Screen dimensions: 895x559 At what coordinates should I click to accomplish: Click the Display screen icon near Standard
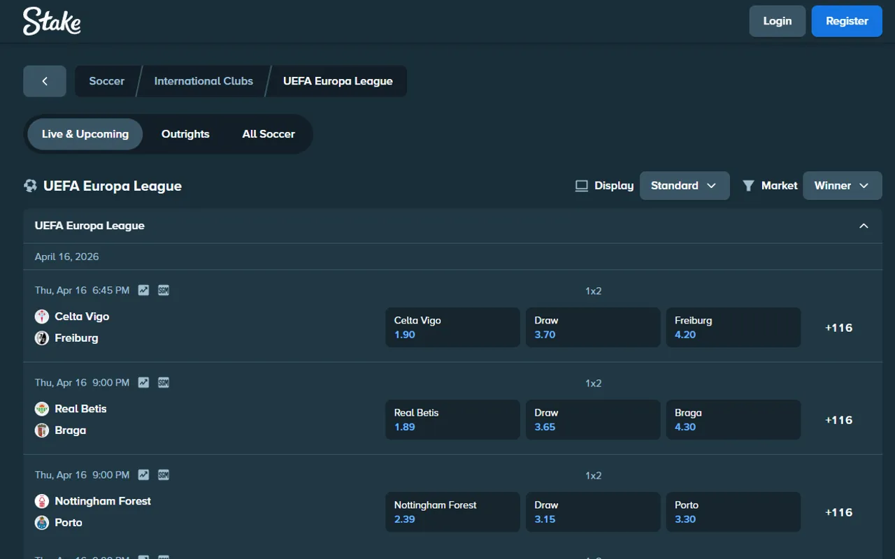581,185
